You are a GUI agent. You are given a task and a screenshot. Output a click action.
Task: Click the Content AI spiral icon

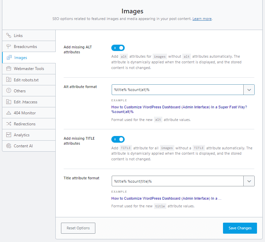tap(9, 146)
